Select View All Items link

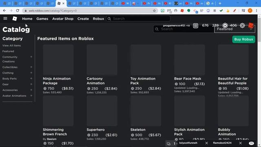(11, 45)
